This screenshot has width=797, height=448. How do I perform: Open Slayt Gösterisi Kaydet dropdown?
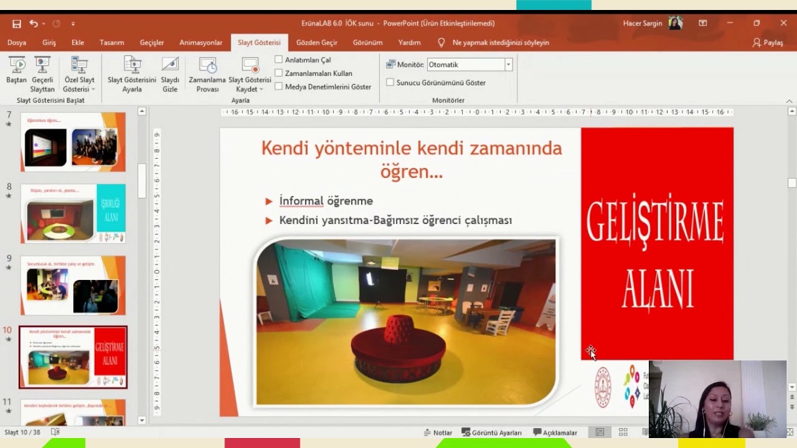tap(250, 74)
